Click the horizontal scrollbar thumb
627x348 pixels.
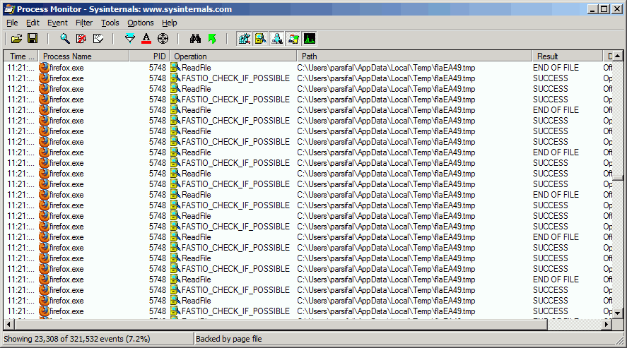pyautogui.click(x=280, y=324)
